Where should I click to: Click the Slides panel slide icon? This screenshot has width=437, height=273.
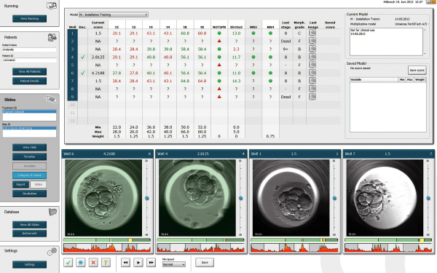(51, 100)
